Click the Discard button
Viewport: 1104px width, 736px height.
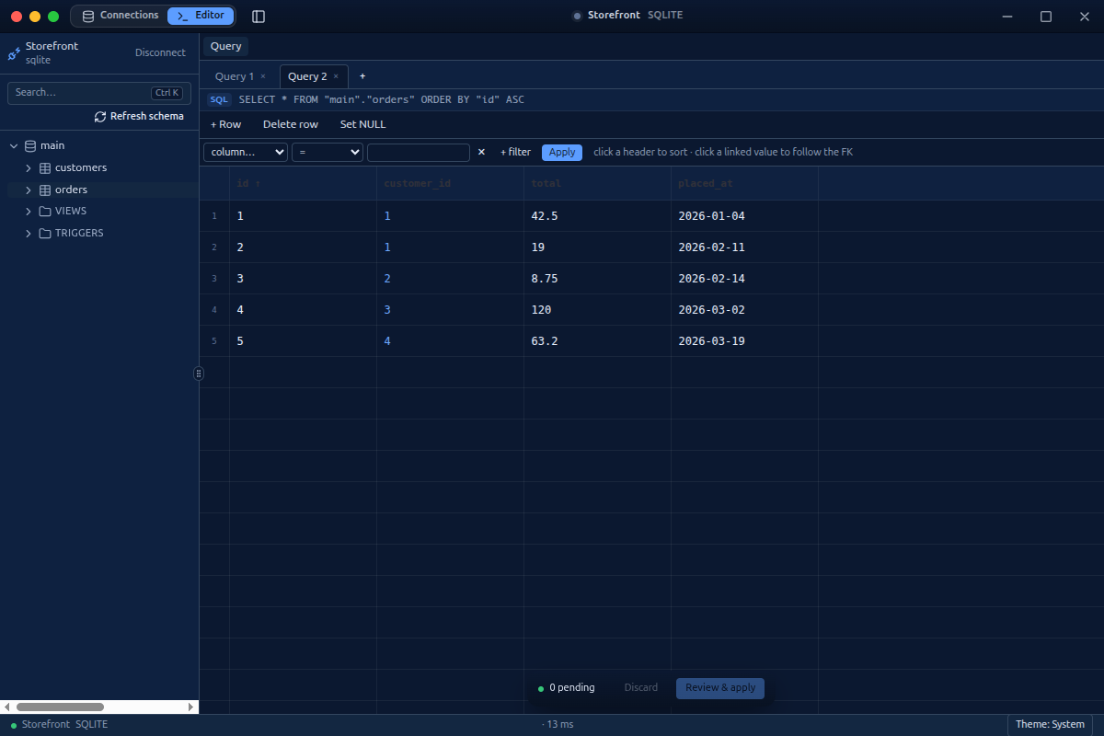(641, 688)
